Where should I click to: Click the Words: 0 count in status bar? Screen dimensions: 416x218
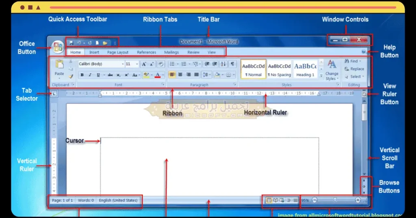click(x=86, y=200)
